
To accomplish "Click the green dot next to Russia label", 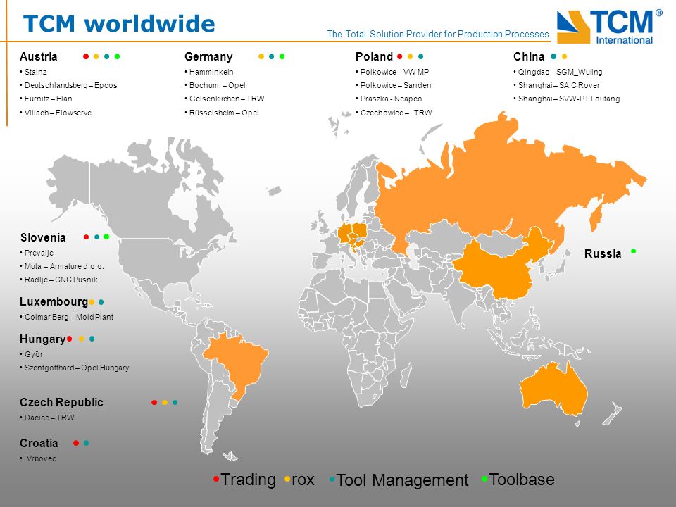I will click(633, 251).
